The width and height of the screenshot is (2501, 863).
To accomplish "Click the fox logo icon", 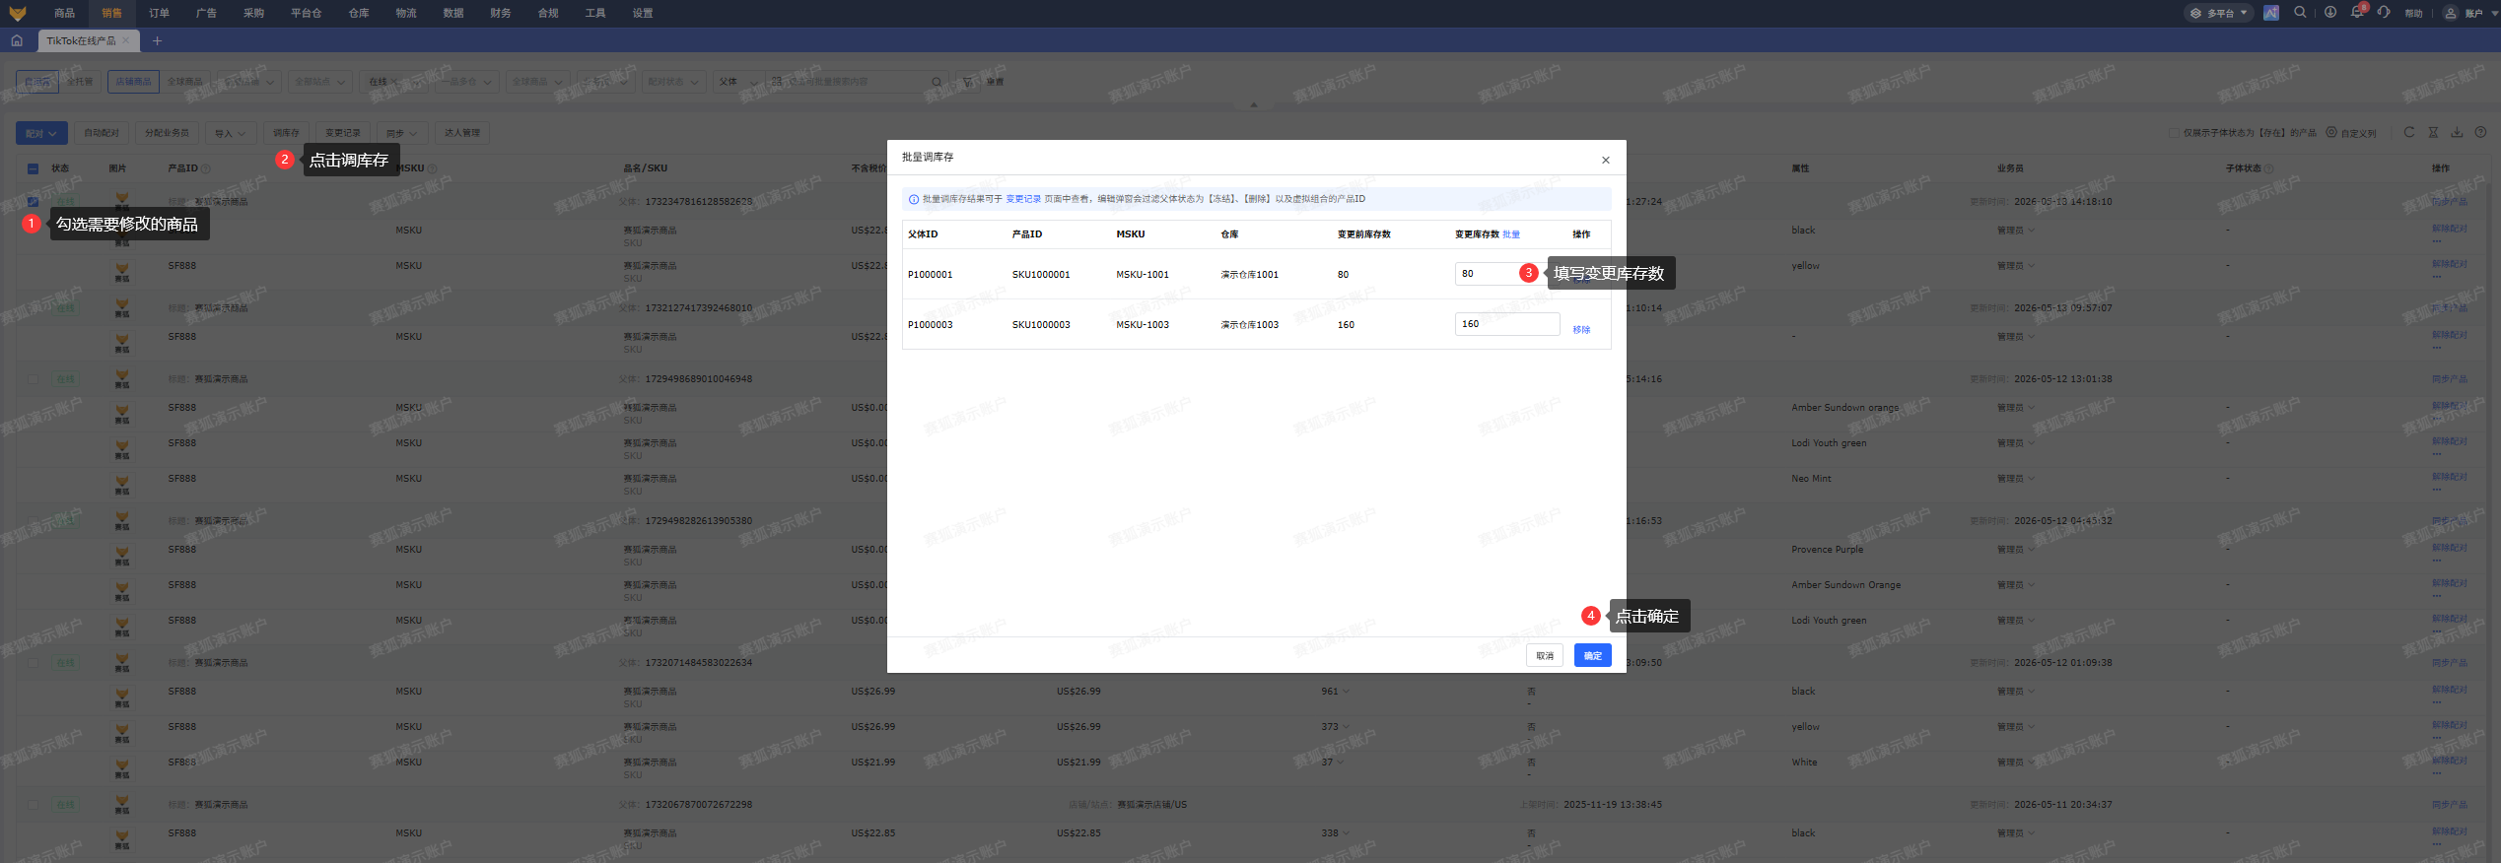I will coord(18,13).
